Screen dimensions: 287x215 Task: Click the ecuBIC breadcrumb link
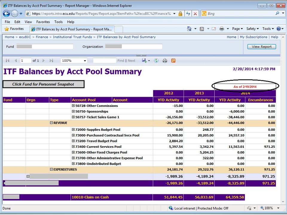[25, 37]
